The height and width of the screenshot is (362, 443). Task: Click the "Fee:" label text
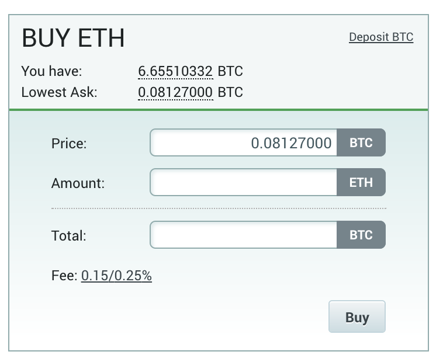pos(64,276)
